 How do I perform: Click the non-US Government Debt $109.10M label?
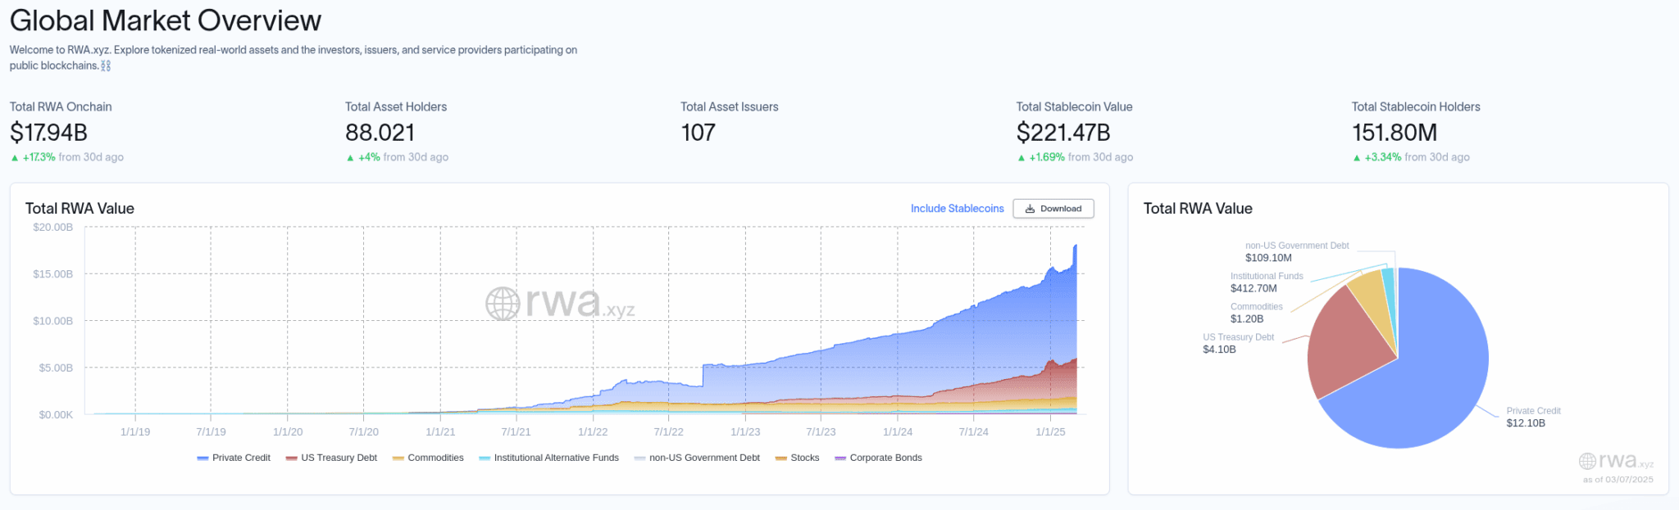[1297, 251]
